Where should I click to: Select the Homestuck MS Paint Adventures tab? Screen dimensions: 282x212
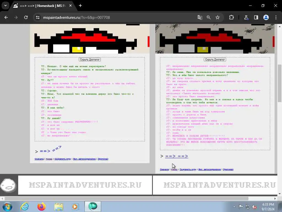point(42,6)
